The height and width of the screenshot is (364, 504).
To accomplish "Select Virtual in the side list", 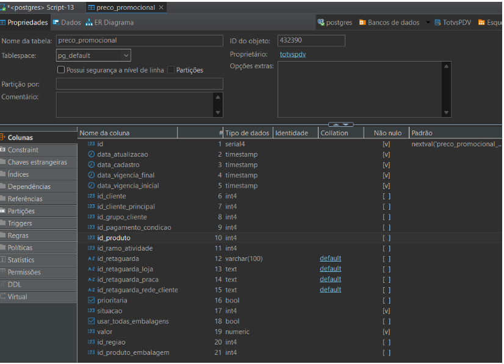I will 38,296.
